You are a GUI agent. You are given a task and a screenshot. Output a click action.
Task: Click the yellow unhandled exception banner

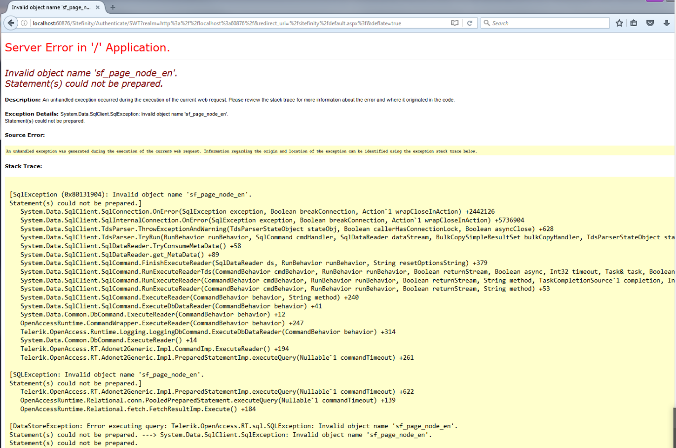tap(242, 151)
